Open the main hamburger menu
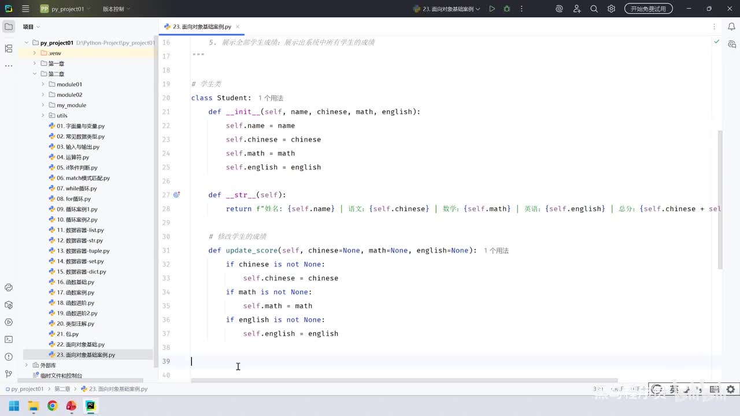Image resolution: width=740 pixels, height=416 pixels. coord(25,9)
